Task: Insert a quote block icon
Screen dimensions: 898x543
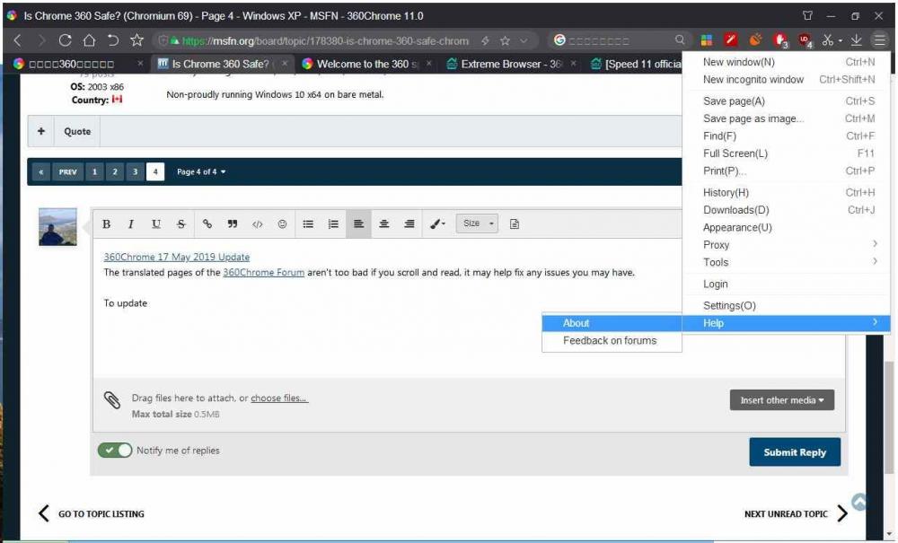Action: [x=232, y=223]
